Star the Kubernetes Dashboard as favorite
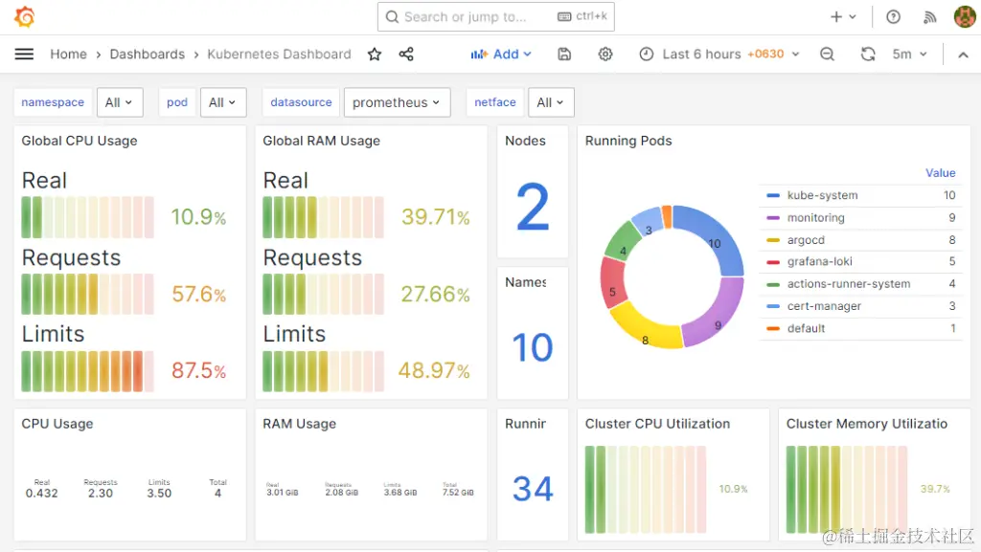Image resolution: width=981 pixels, height=552 pixels. [x=375, y=55]
